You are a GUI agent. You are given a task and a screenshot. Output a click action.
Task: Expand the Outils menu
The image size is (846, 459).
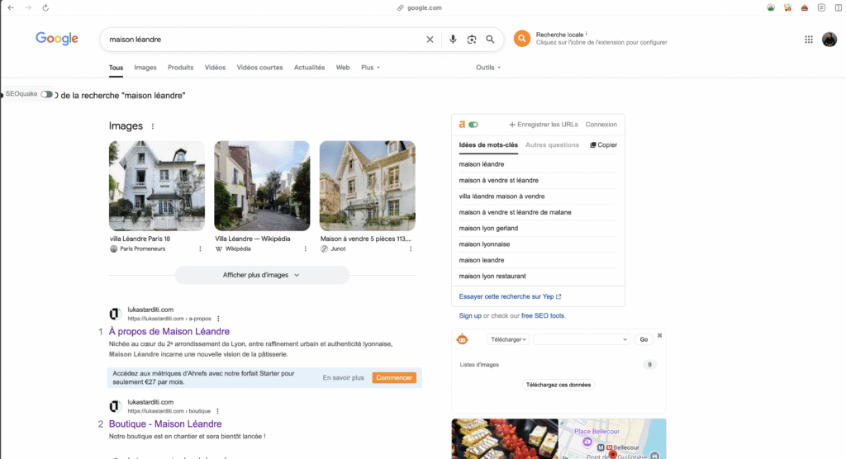[x=487, y=68]
